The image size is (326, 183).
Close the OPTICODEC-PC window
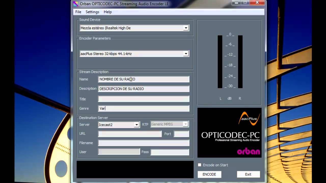click(x=257, y=3)
